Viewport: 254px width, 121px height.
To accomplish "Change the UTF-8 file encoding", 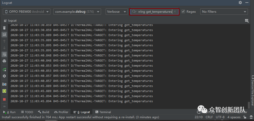I will (x=220, y=117).
